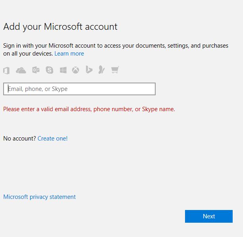Click the No account? label text
Image resolution: width=243 pixels, height=237 pixels.
click(x=19, y=139)
